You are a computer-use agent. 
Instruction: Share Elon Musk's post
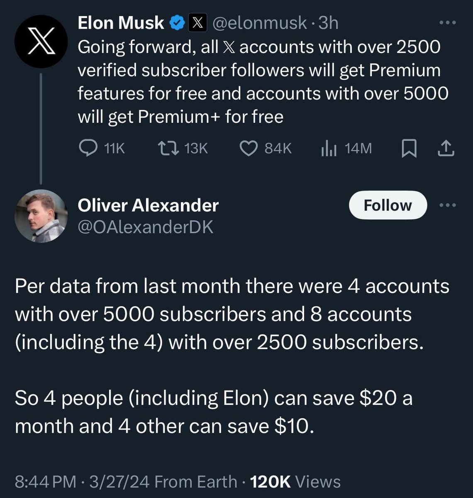pos(446,149)
